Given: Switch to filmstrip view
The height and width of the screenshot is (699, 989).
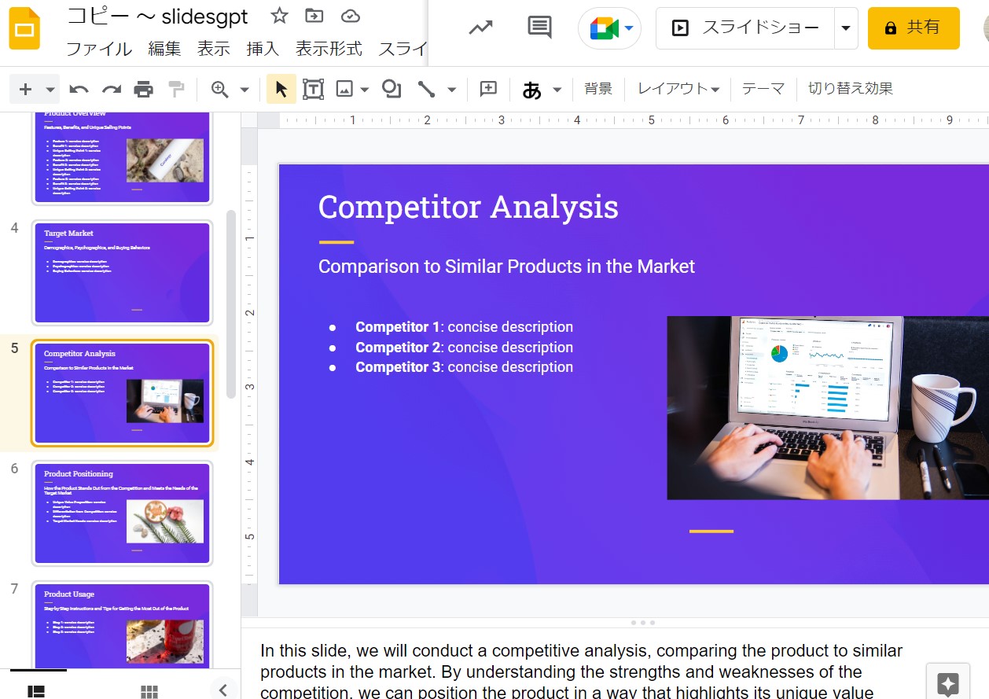Looking at the screenshot, I should 35,690.
